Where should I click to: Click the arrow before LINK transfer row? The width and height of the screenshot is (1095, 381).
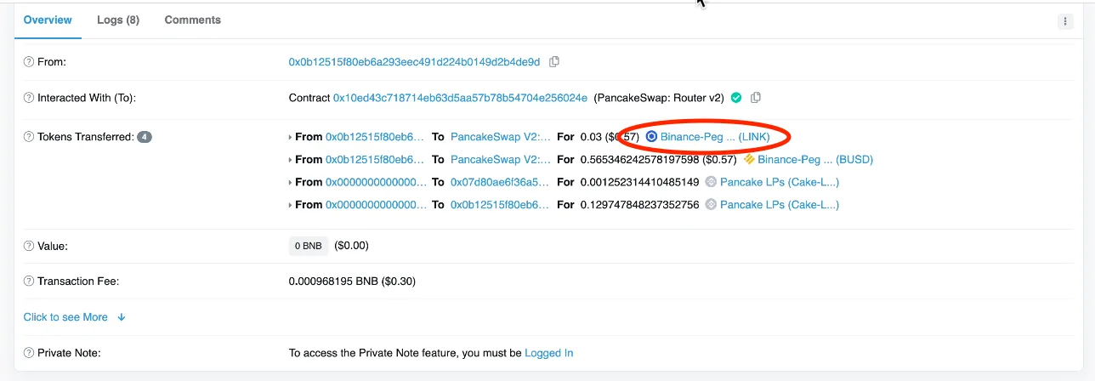[x=292, y=137]
